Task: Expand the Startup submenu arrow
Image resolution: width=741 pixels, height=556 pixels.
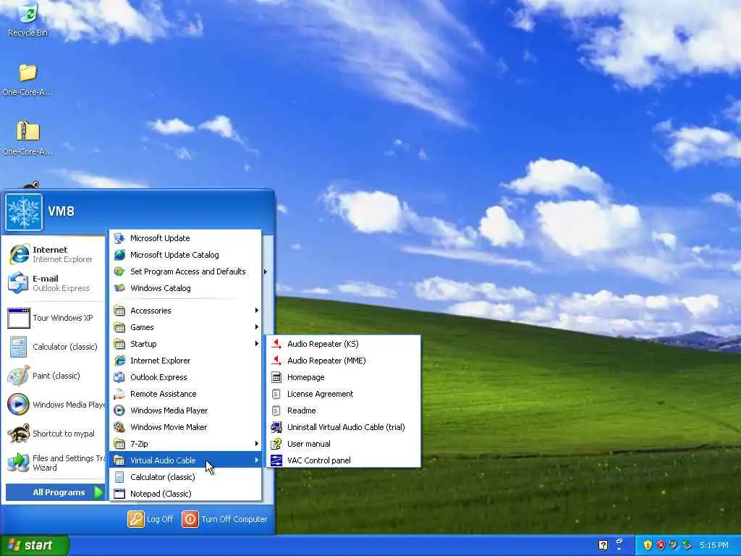Action: 257,344
